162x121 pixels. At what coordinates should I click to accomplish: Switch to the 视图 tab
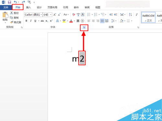98,7
